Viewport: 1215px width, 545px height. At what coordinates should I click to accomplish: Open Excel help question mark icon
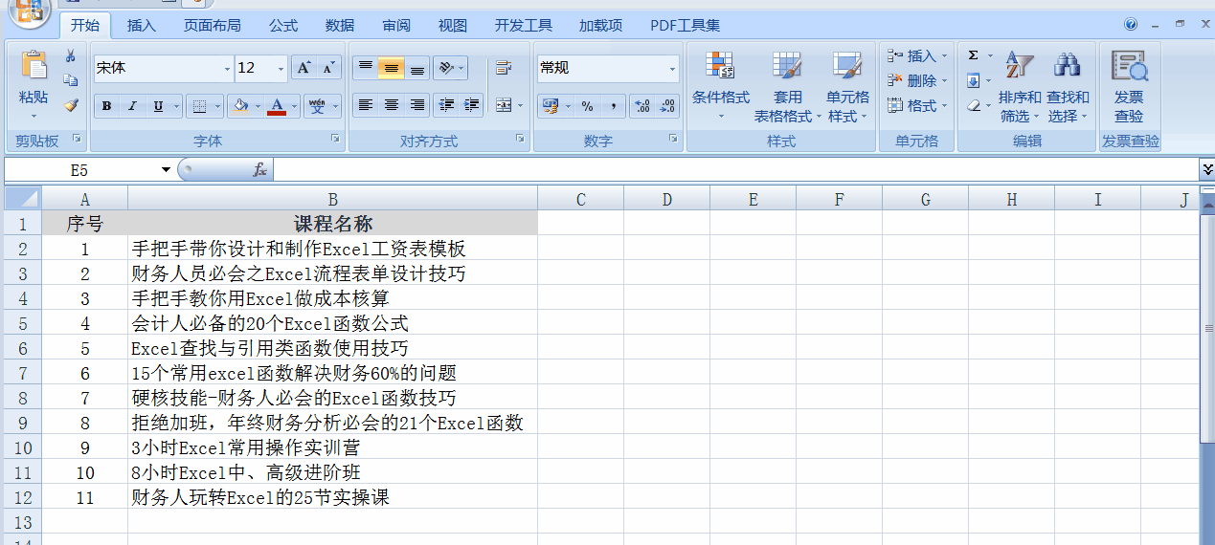coord(1131,24)
